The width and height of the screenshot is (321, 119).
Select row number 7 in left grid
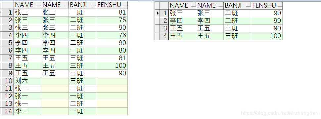coord(8,58)
